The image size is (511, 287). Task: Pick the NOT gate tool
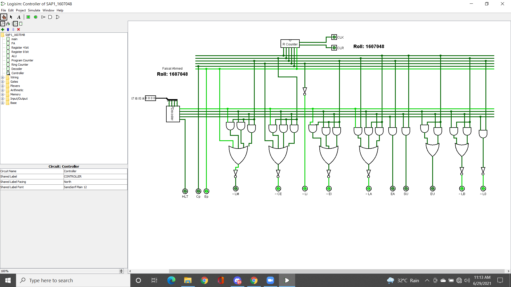pos(43,17)
